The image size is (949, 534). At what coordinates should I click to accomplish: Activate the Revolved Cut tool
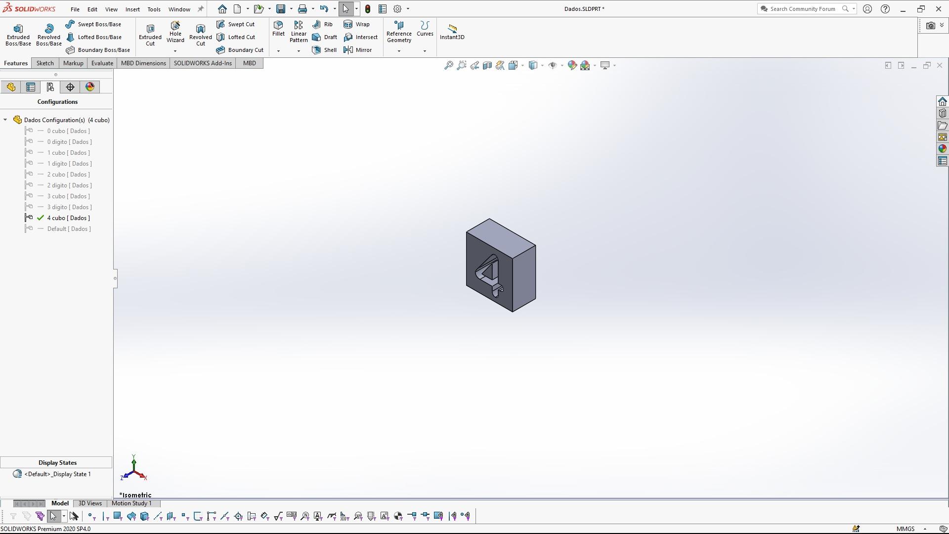200,35
